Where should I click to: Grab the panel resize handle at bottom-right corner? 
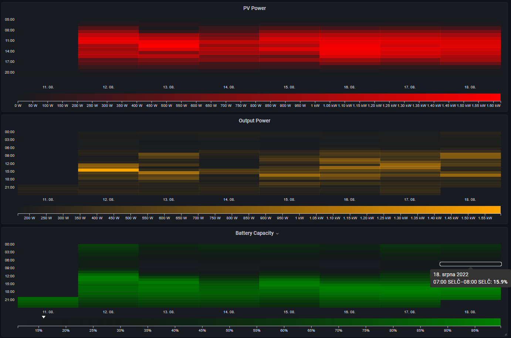pos(506,334)
